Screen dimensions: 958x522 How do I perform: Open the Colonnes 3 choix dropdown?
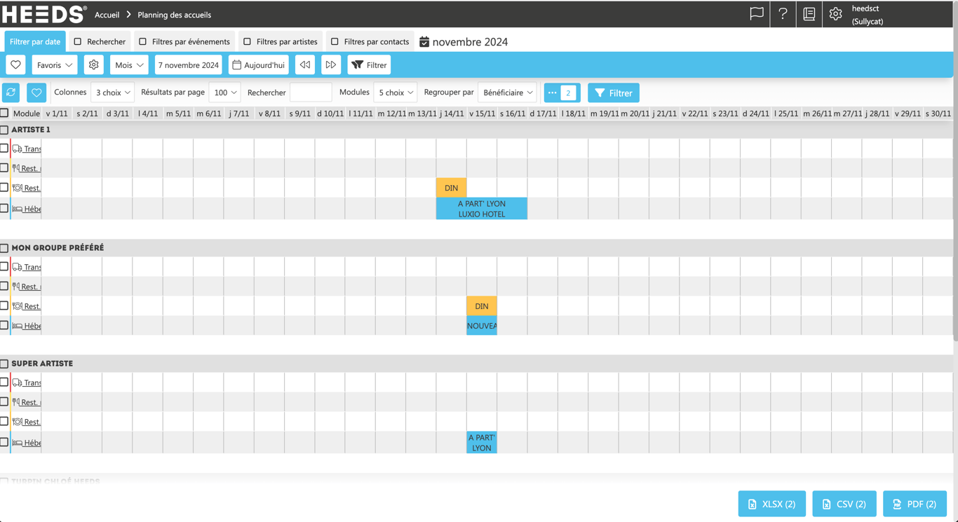[112, 92]
